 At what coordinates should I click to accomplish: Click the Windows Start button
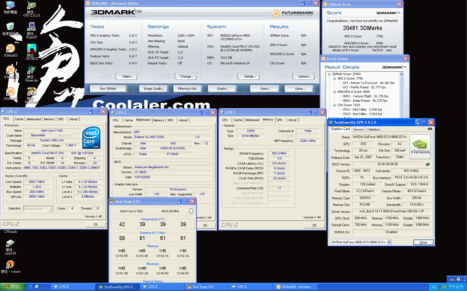point(13,287)
